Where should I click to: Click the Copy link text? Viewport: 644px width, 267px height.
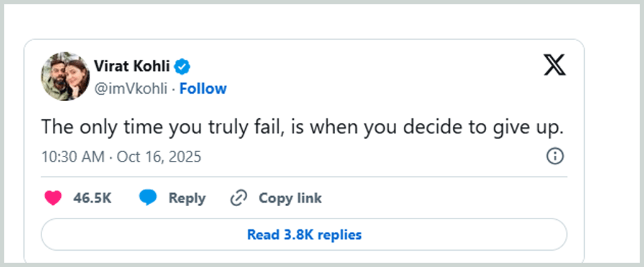[x=290, y=199]
